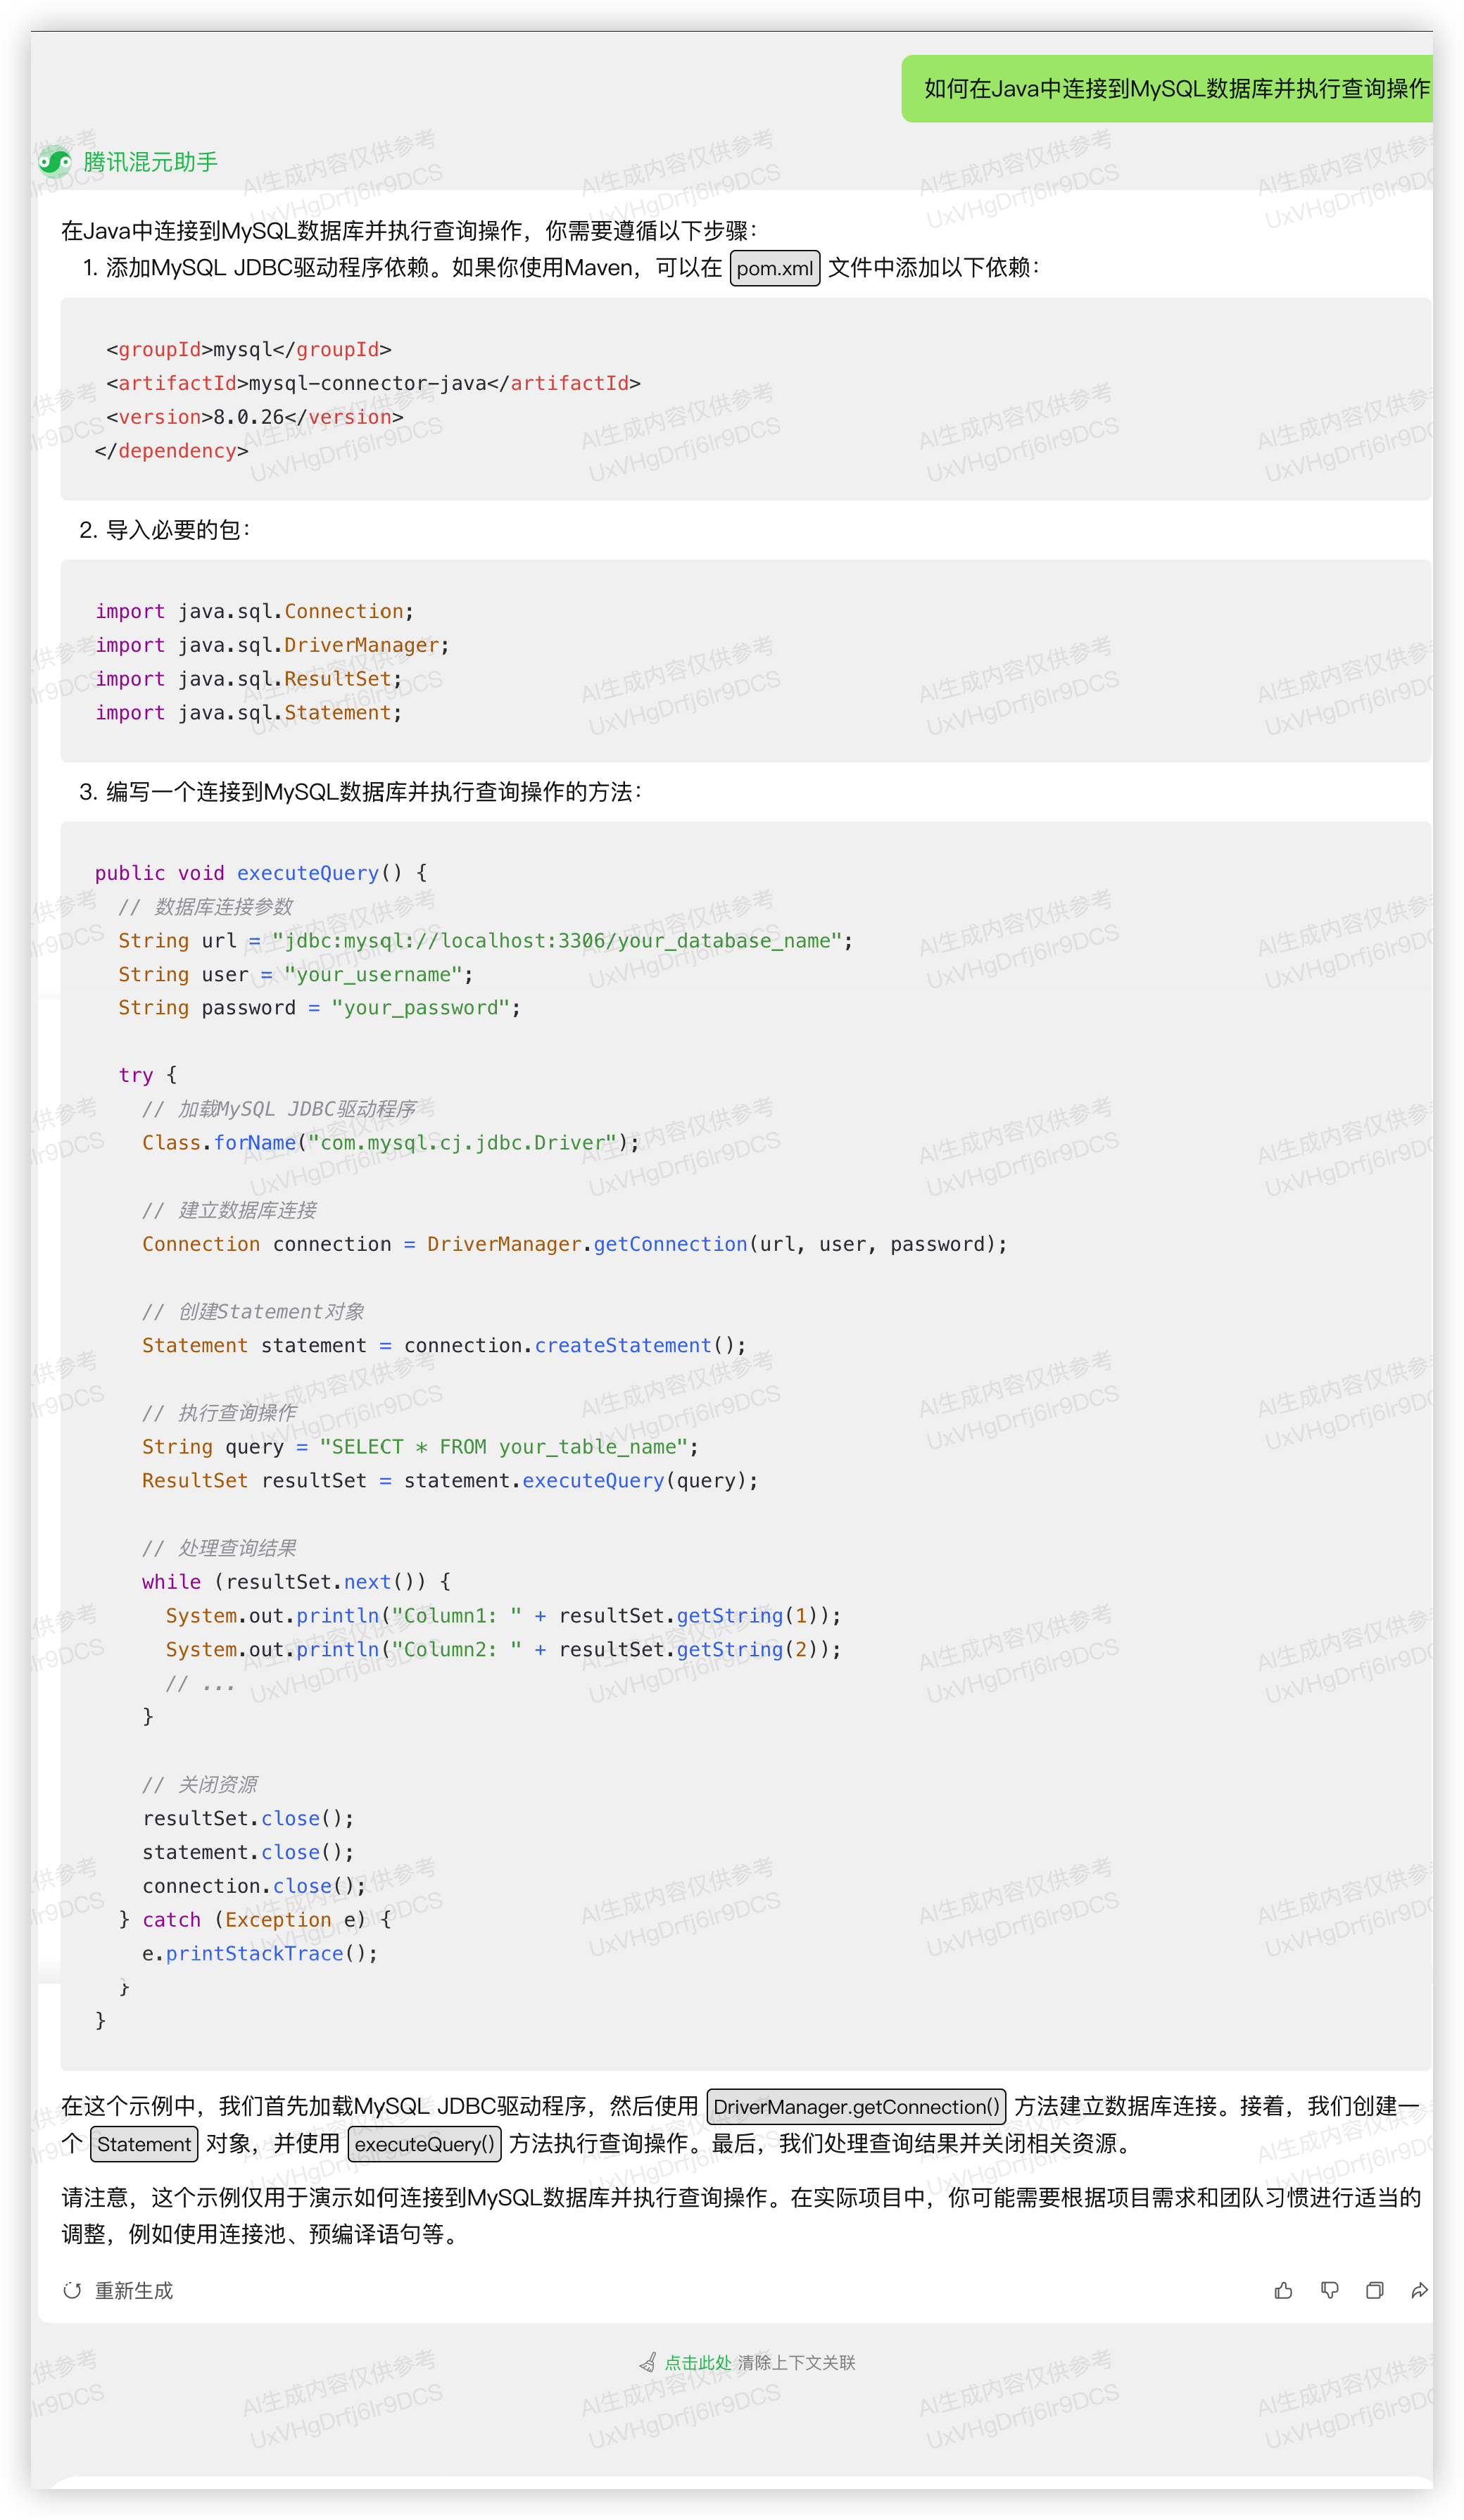
Task: Click the 腾讯混元助手 name label
Action: [151, 162]
